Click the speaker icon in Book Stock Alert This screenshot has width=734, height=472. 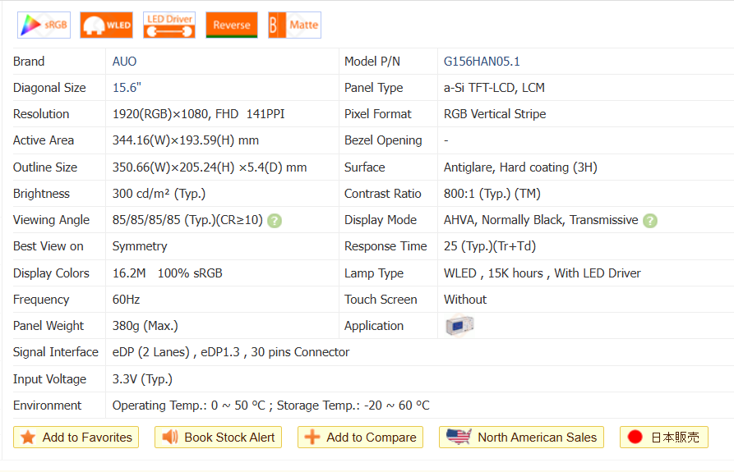[x=170, y=438]
